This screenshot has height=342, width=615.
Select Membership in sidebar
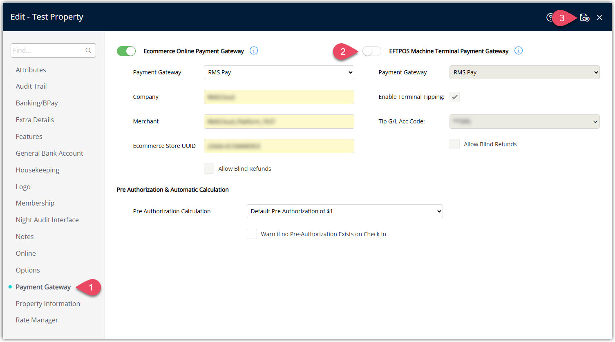click(x=35, y=203)
